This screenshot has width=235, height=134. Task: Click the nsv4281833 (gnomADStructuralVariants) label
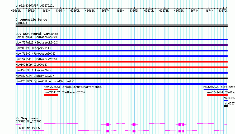coord(45,81)
